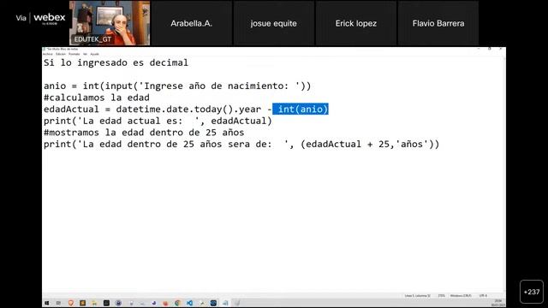
Task: Click the '#calculamos la edad' comment line
Action: (97, 98)
